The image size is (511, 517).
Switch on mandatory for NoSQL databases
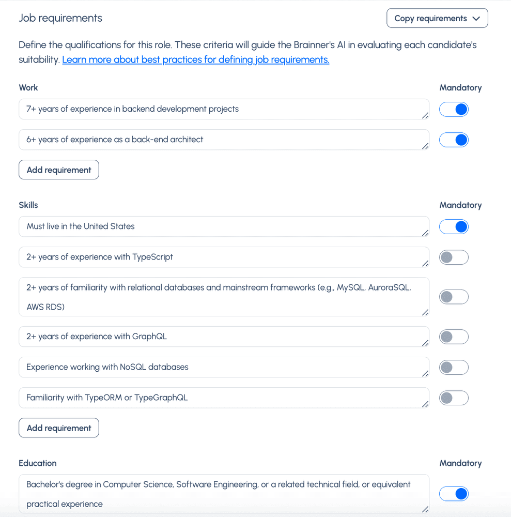coord(454,367)
